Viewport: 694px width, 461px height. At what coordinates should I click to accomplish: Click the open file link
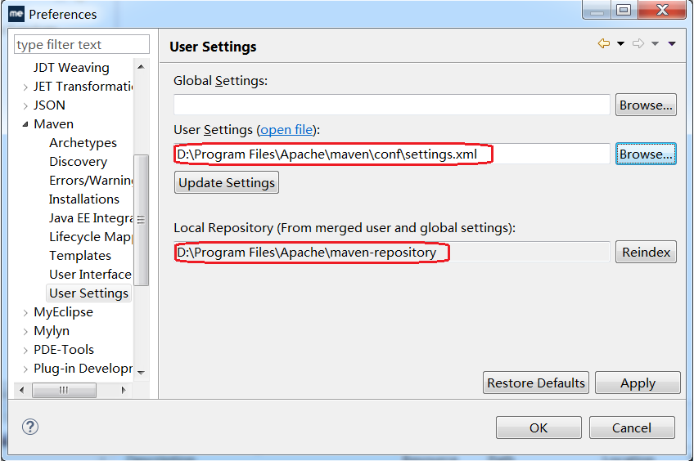[286, 129]
